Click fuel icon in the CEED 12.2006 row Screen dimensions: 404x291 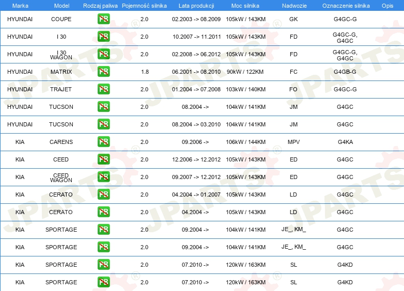tap(103, 159)
